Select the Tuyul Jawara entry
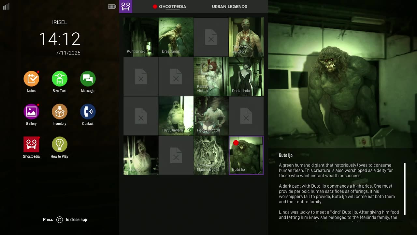Screen dimensions: 417x235 pyautogui.click(x=176, y=116)
